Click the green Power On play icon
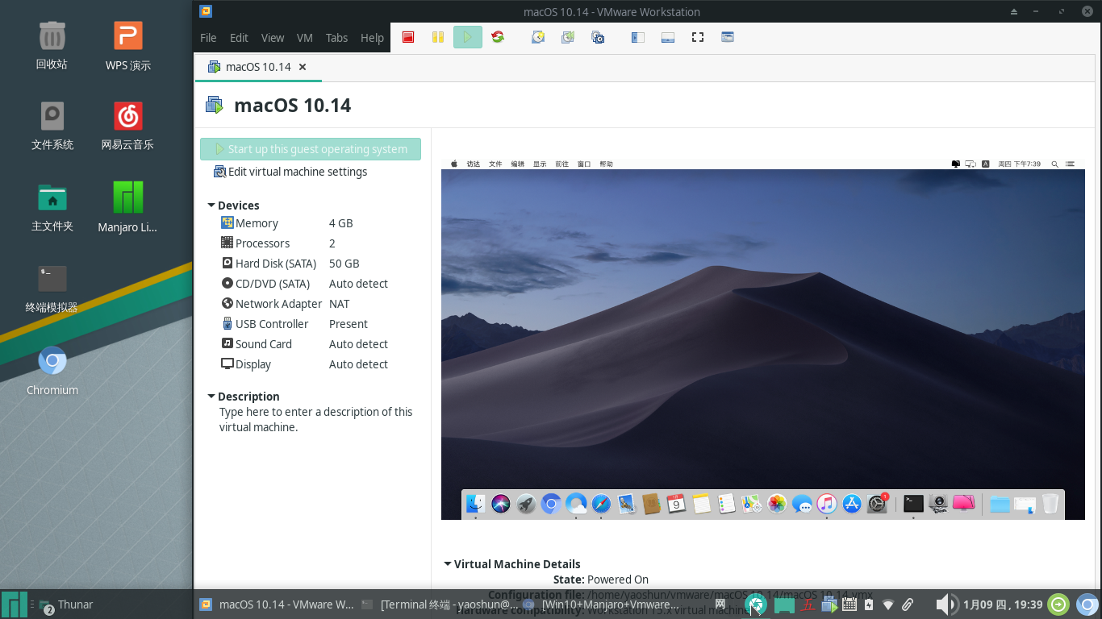 (x=468, y=37)
